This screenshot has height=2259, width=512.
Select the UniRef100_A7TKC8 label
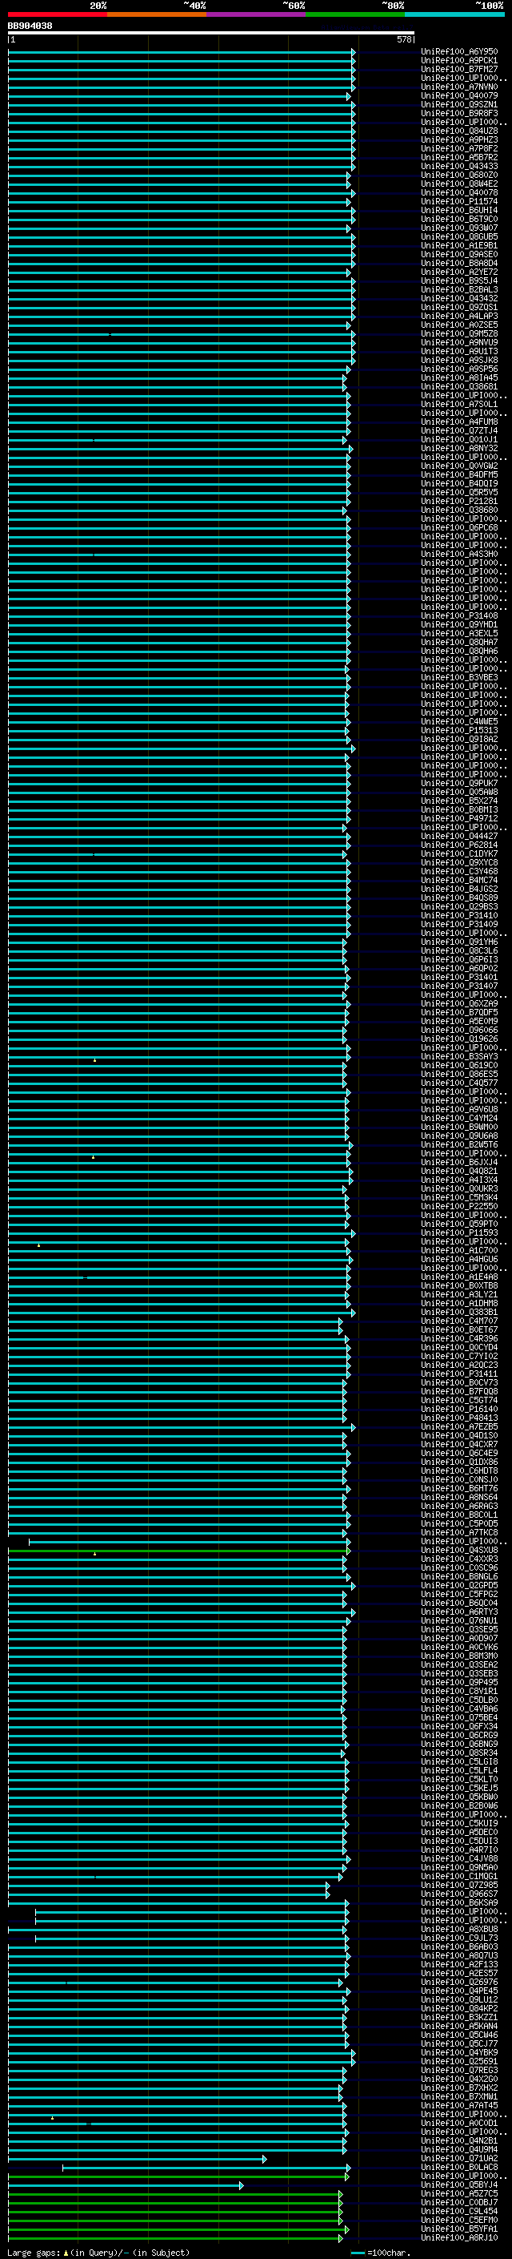[459, 1533]
